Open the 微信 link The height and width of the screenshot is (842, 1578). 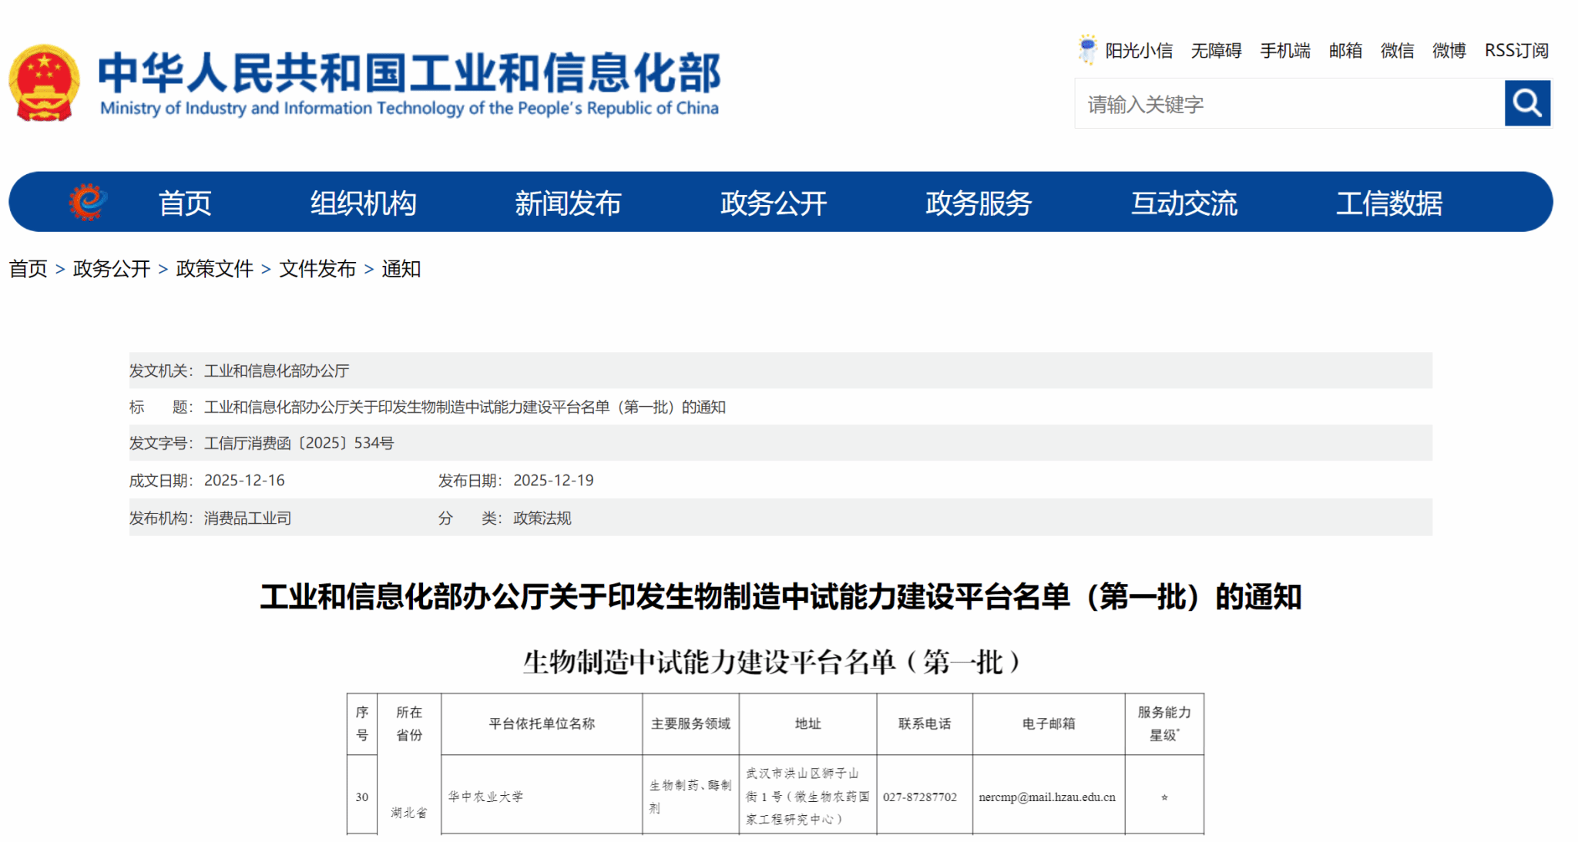click(x=1397, y=50)
